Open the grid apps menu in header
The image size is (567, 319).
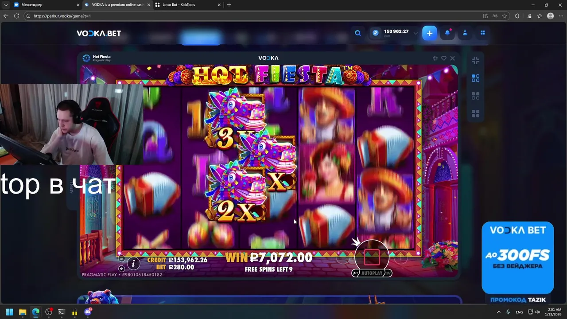click(483, 33)
